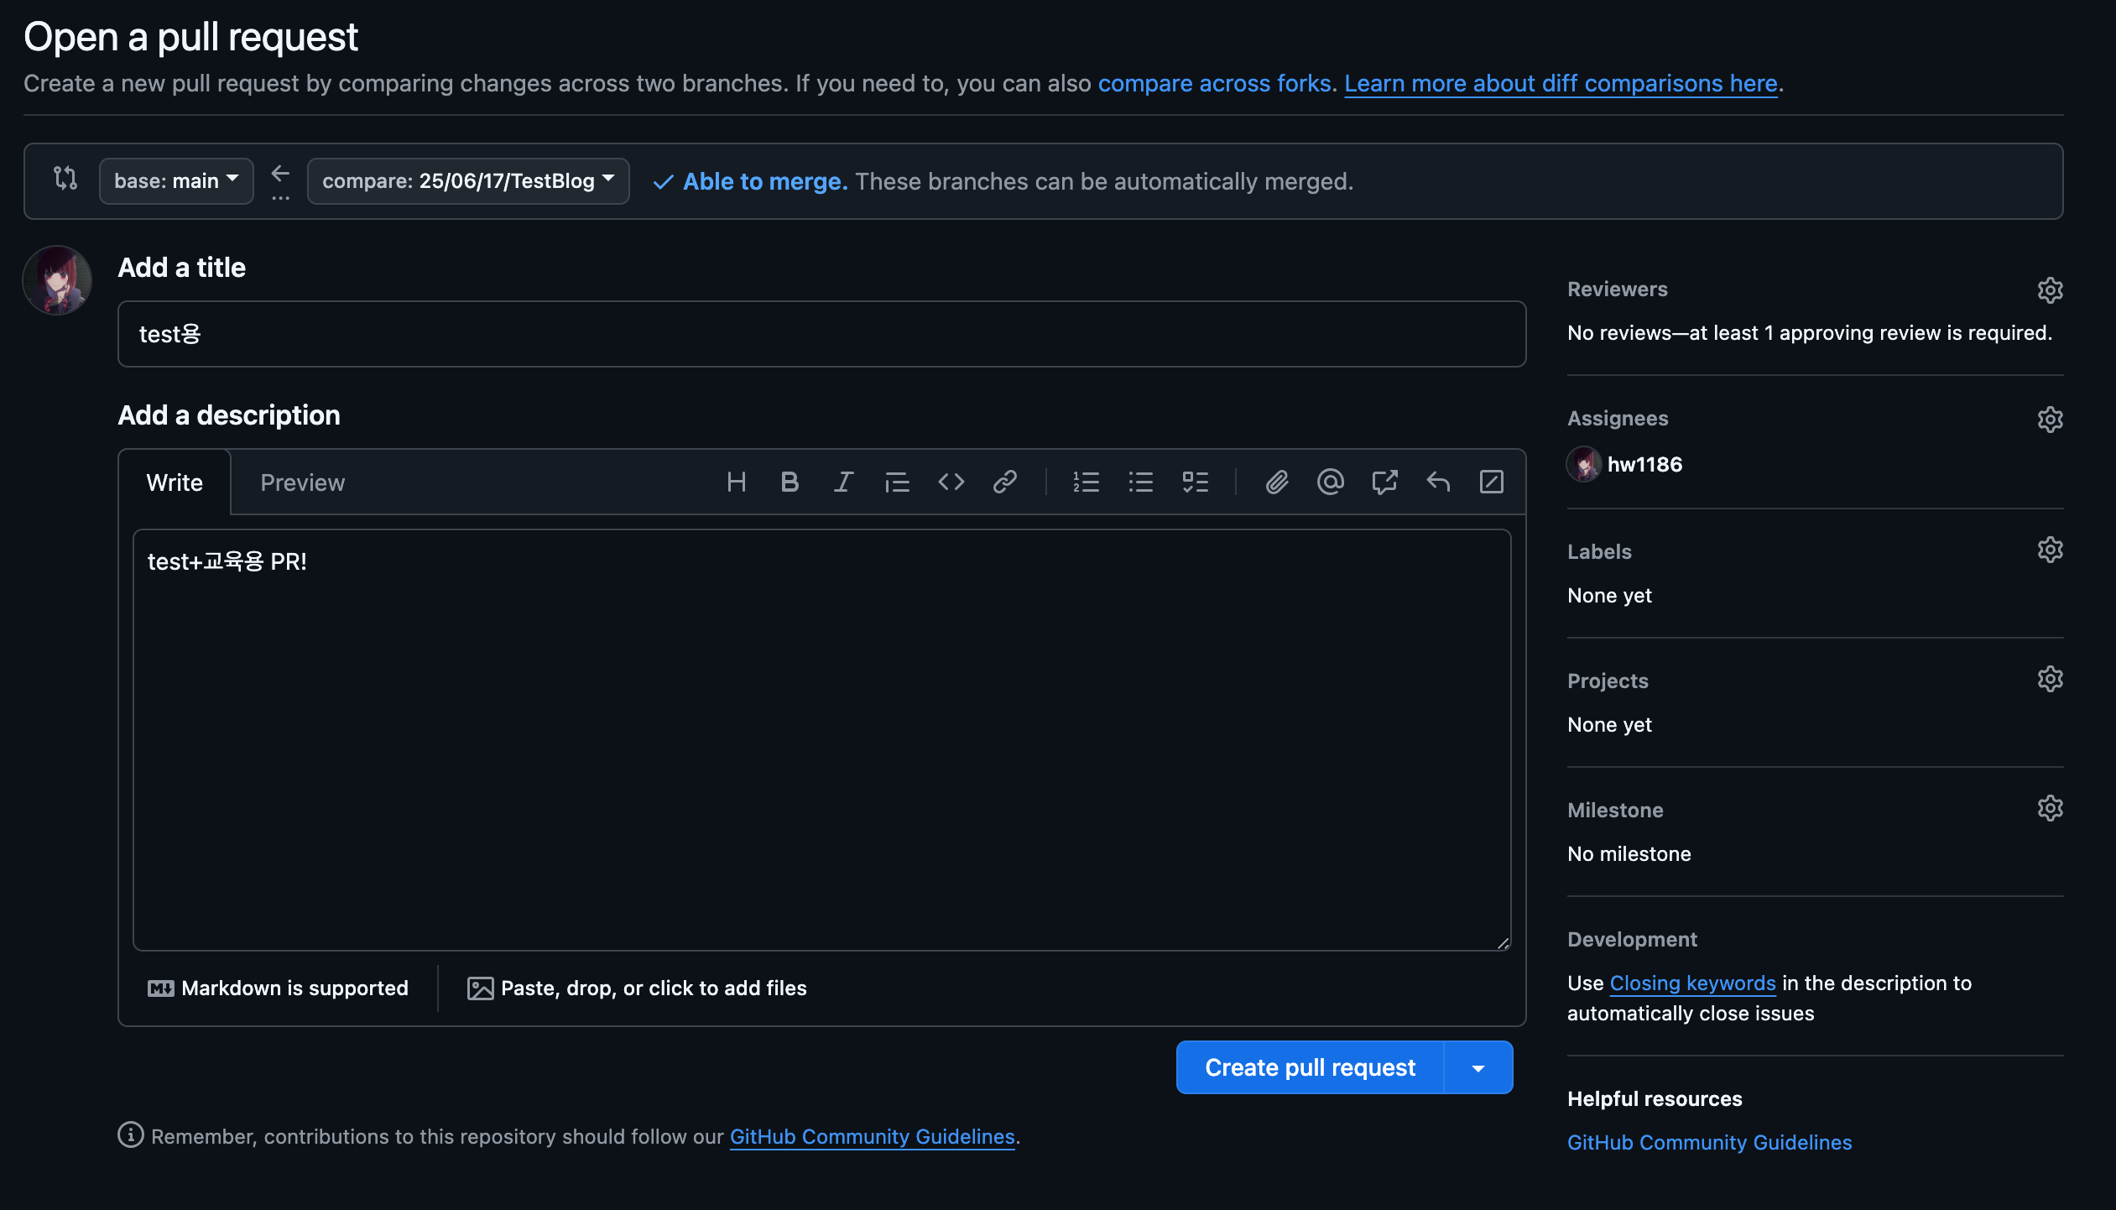Expand the base: main branch dropdown
Viewport: 2116px width, 1210px height.
176,180
